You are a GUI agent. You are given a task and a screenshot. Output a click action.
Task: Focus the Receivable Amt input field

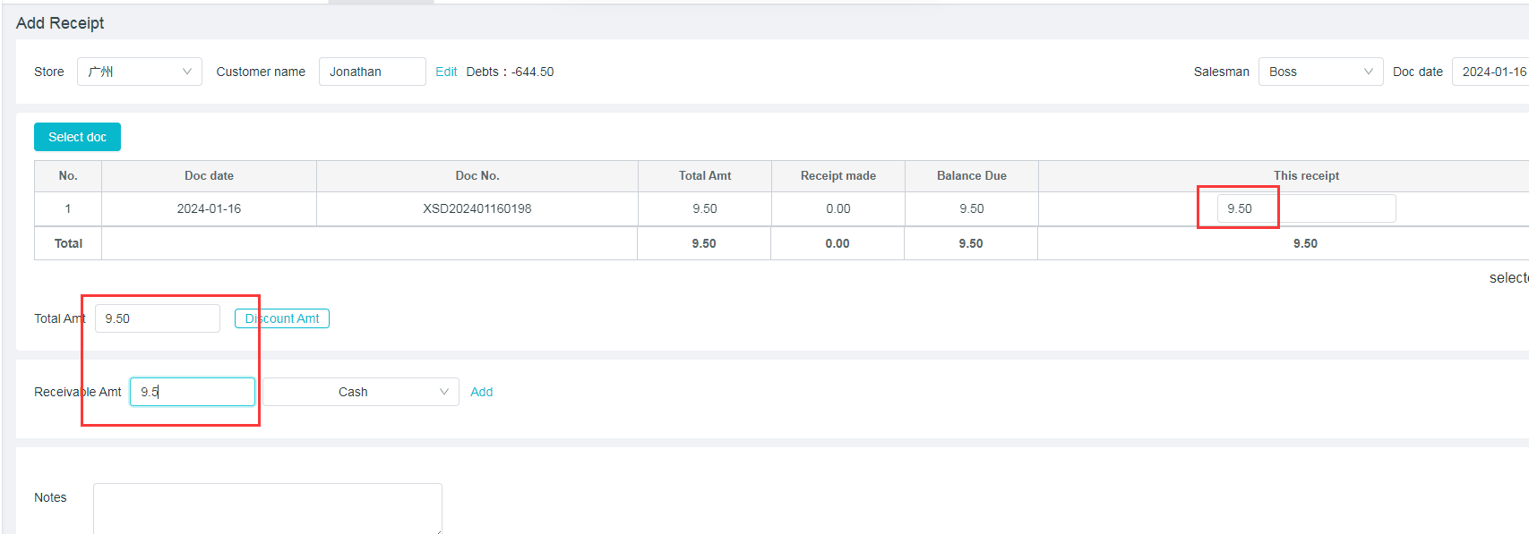click(192, 392)
